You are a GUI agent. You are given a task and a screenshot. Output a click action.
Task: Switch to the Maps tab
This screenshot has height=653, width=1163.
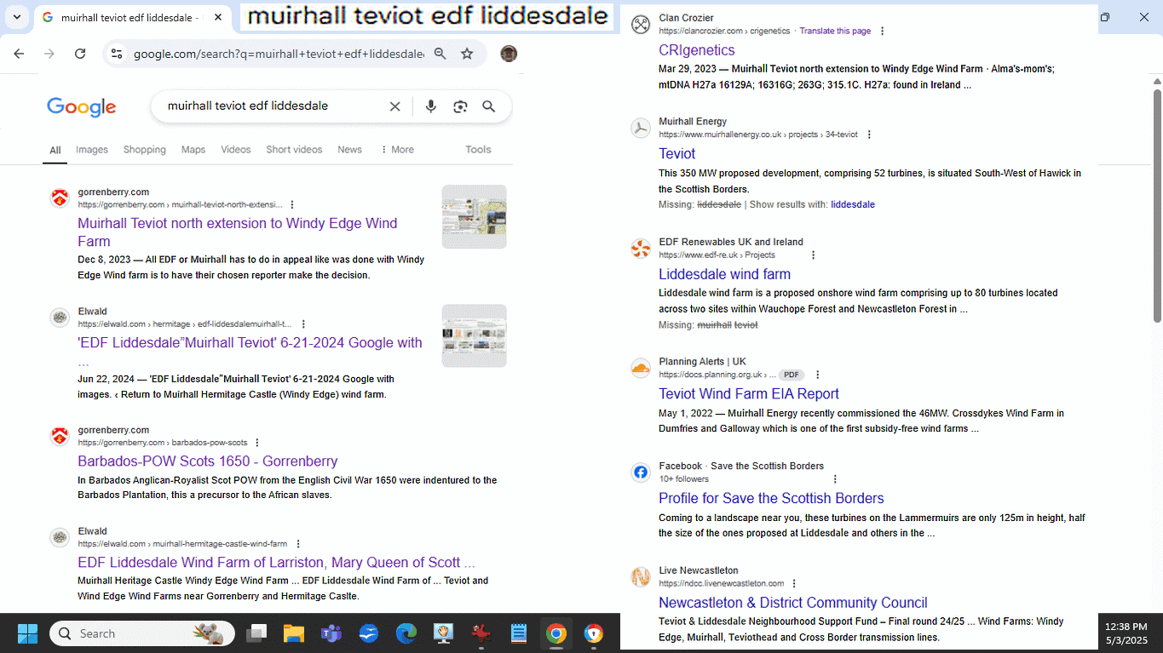tap(193, 150)
